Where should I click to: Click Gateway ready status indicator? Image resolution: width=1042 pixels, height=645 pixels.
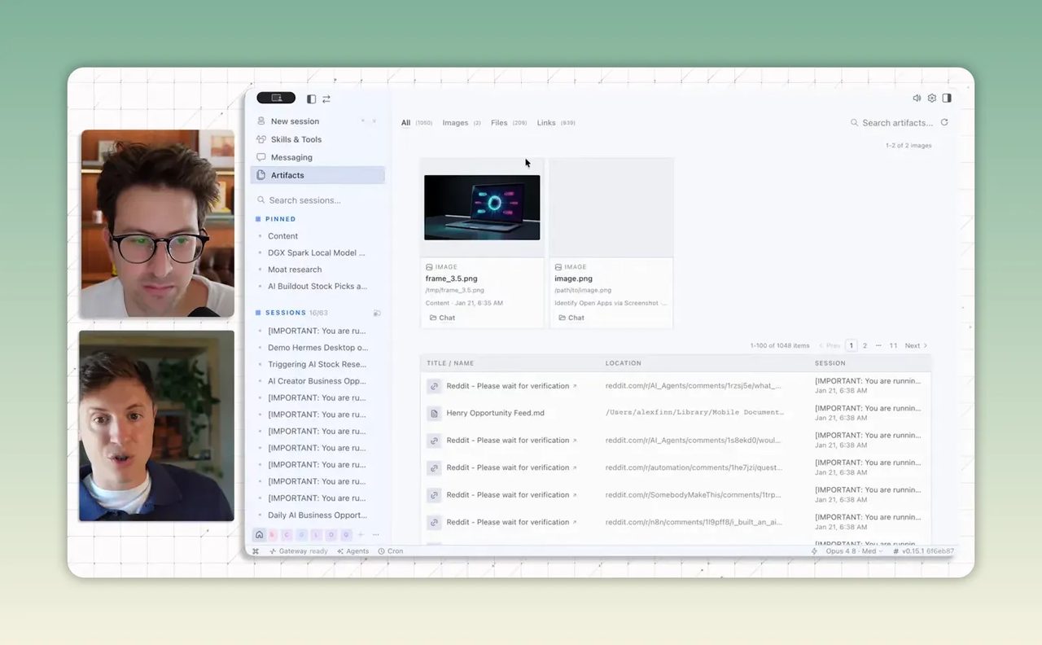(x=299, y=551)
